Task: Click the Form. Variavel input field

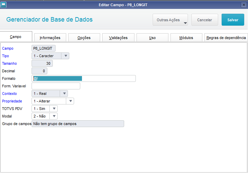Action: (56, 86)
